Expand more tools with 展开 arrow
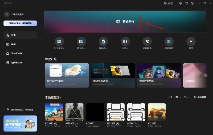 pyautogui.click(x=191, y=42)
